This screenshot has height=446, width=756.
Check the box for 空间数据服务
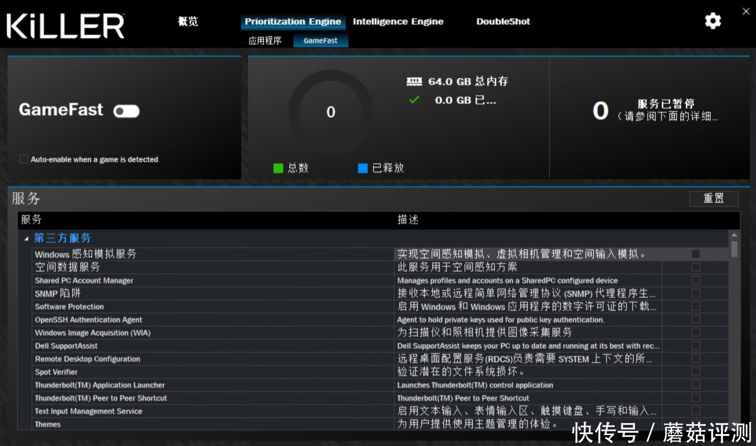[x=696, y=267]
